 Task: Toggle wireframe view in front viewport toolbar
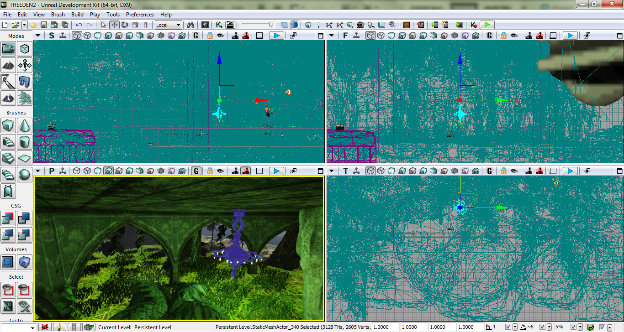click(x=371, y=35)
